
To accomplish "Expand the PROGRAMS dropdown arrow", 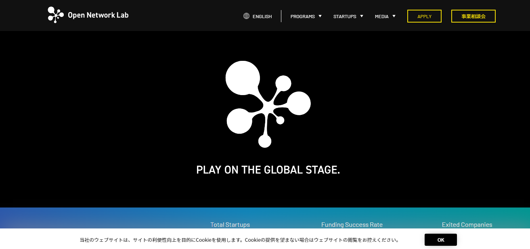I will tap(320, 16).
